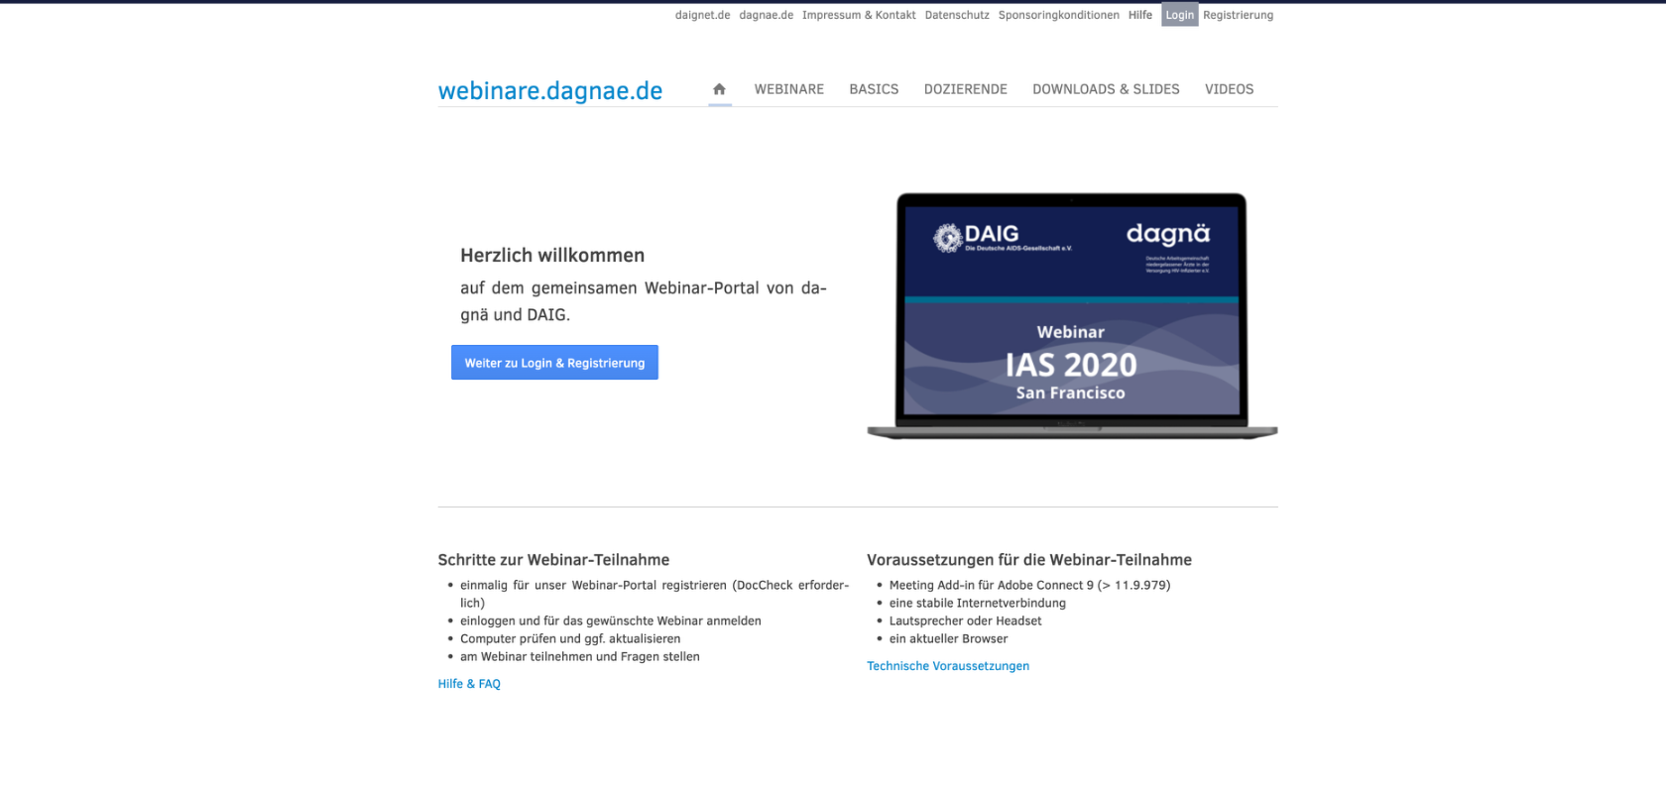Follow the daignet.de top link
Image resolution: width=1666 pixels, height=787 pixels.
(702, 15)
